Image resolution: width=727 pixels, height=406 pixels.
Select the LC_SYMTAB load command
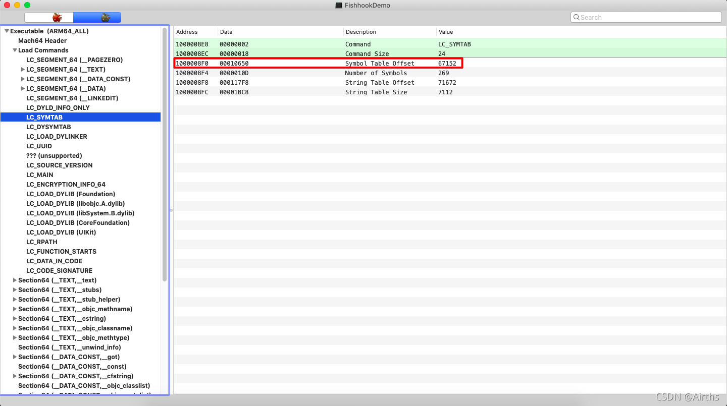click(x=81, y=118)
